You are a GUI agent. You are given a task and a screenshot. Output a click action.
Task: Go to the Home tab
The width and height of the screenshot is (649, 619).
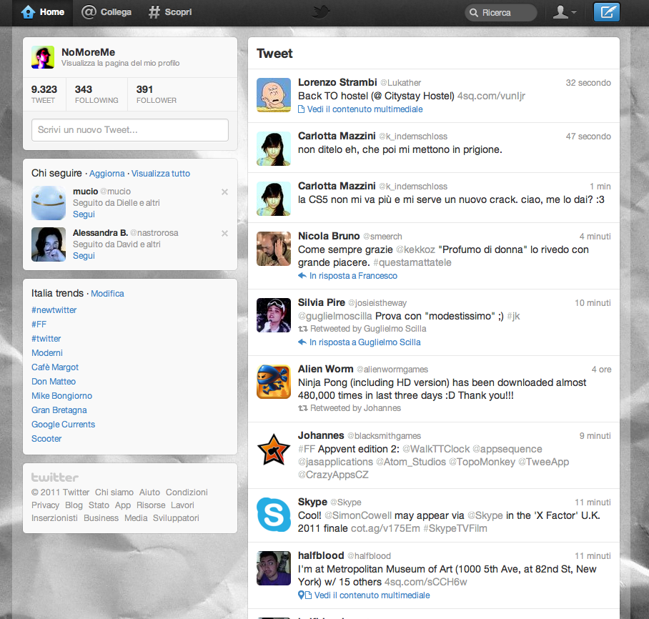point(43,12)
